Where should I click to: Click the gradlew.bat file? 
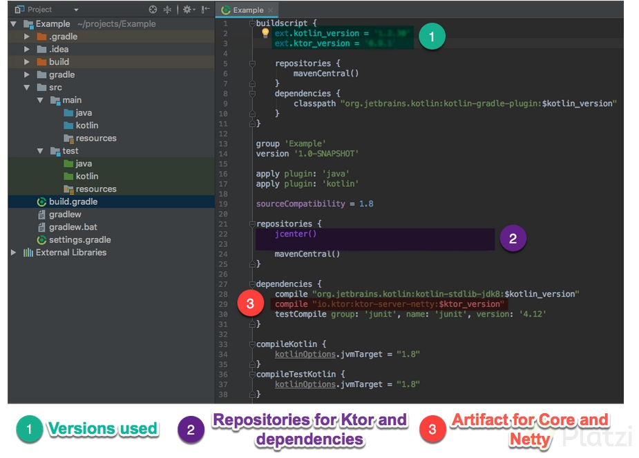[73, 227]
